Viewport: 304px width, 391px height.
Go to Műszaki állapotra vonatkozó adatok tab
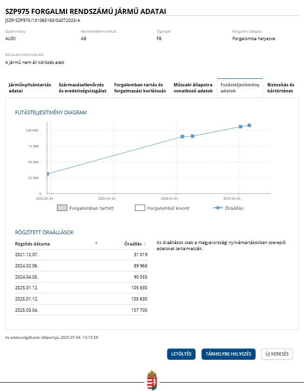coord(193,88)
